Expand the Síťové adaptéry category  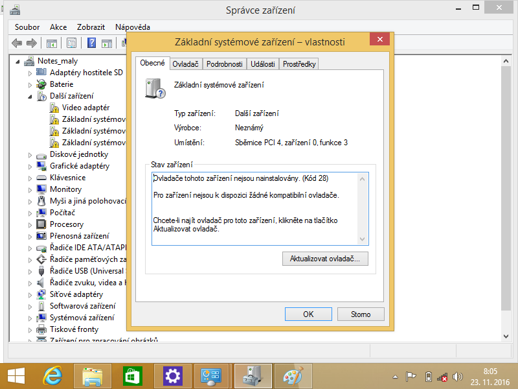click(30, 294)
